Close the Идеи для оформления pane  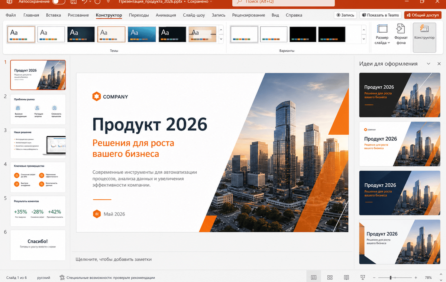tap(439, 64)
